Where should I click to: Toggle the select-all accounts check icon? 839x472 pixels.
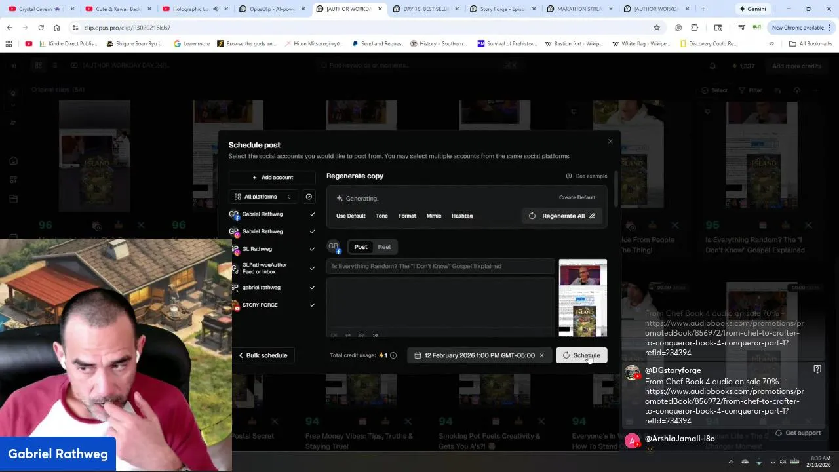pyautogui.click(x=309, y=197)
